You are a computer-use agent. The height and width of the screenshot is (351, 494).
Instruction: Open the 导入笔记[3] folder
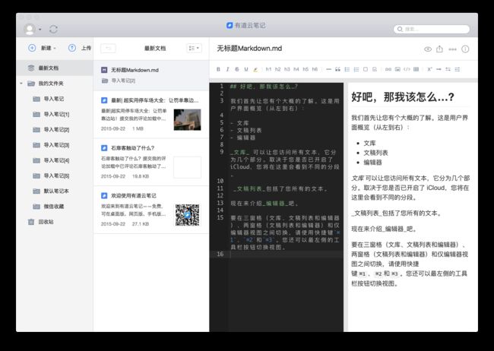point(55,145)
